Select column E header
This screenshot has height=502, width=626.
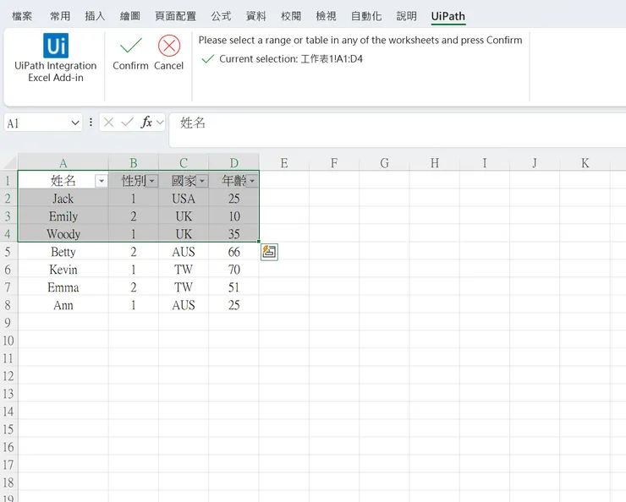click(x=284, y=162)
